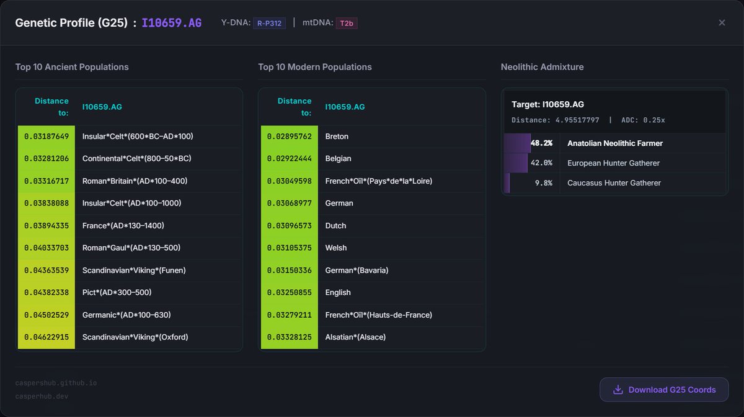This screenshot has width=744, height=417.
Task: Select the Breton population row
Action: coord(372,137)
